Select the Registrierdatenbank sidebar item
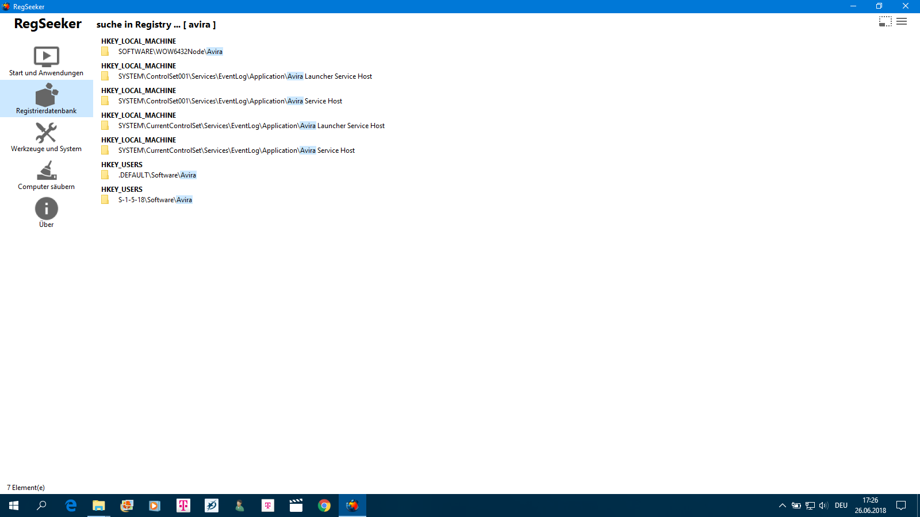The image size is (920, 517). coord(46,99)
